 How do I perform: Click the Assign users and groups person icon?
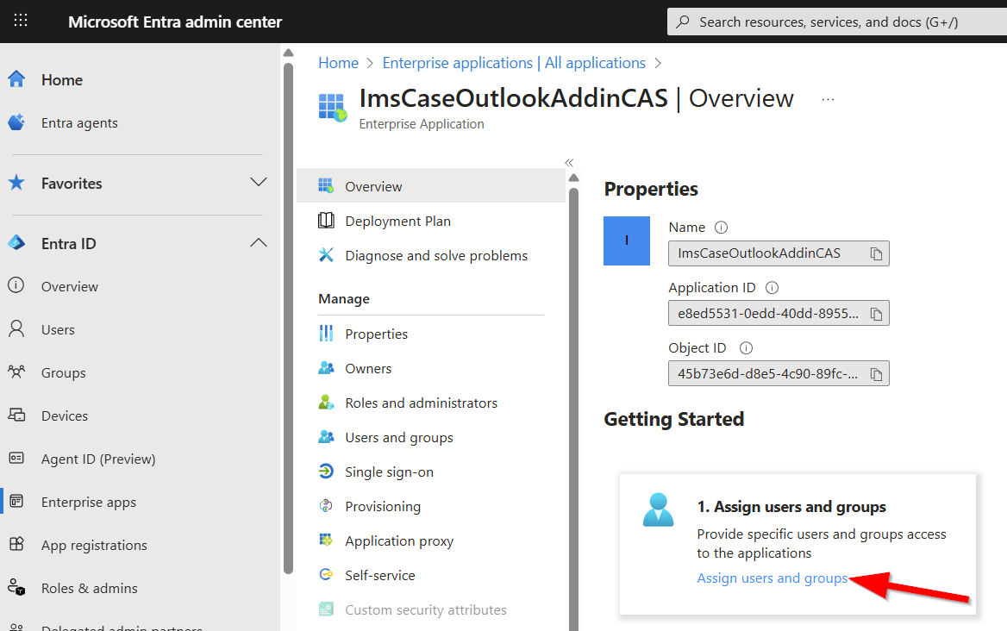tap(659, 509)
